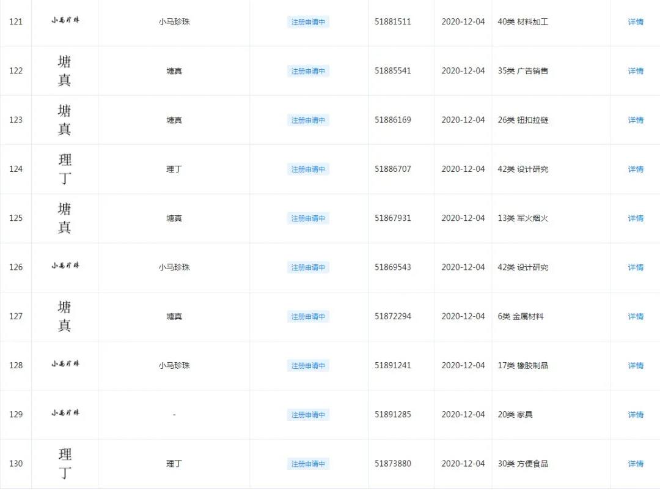Click category text 20类 家具
Screen dimensions: 660x490
click(515, 414)
